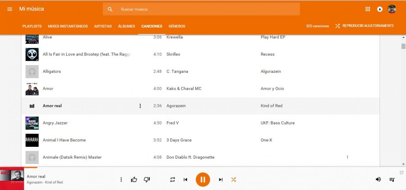
Task: Open album Play Hard EP
Action: click(x=273, y=37)
